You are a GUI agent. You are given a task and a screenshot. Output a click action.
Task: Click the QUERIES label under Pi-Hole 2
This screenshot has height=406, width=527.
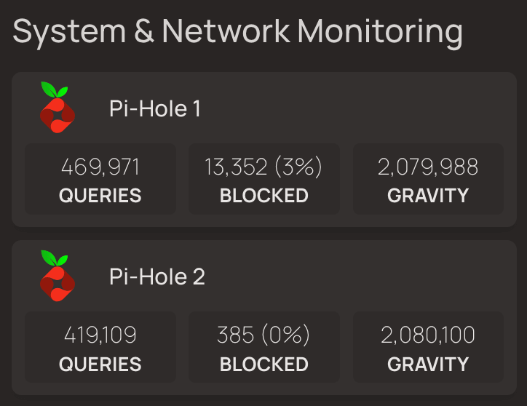pyautogui.click(x=100, y=364)
